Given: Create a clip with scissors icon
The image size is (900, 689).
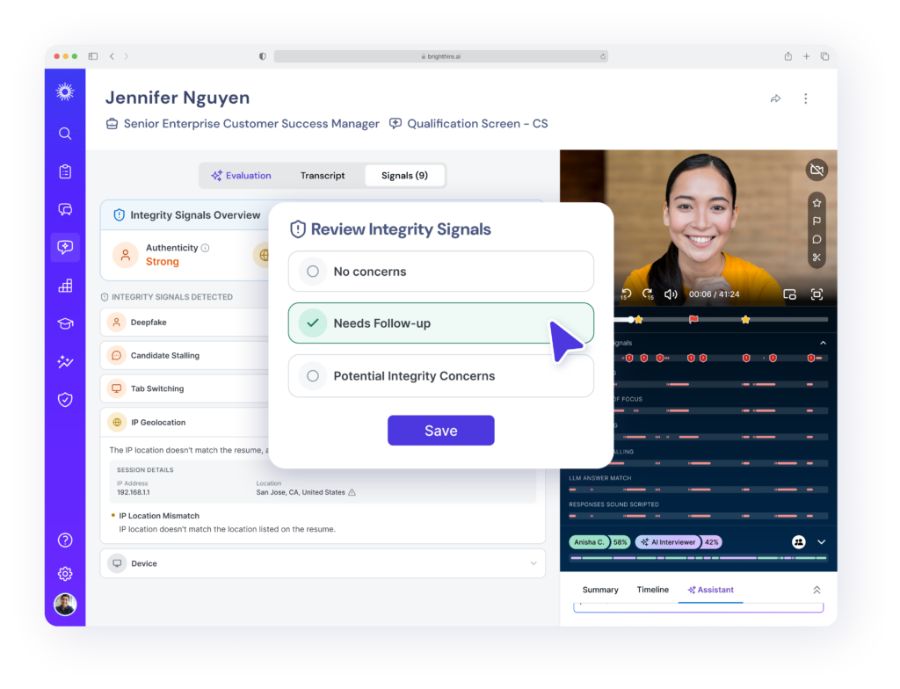Looking at the screenshot, I should coord(817,257).
